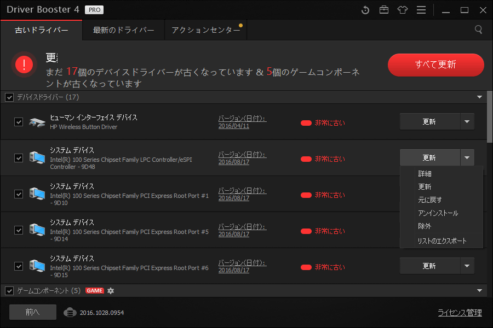Click the 前へ back button

33,312
